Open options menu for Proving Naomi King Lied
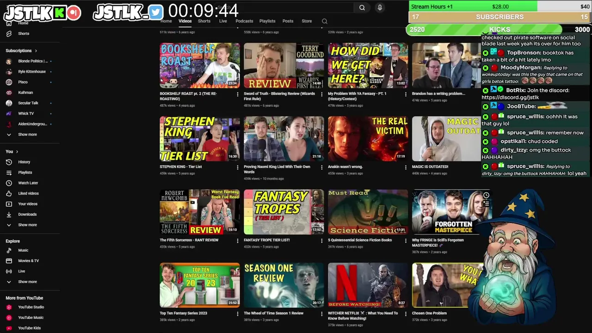 tap(322, 167)
